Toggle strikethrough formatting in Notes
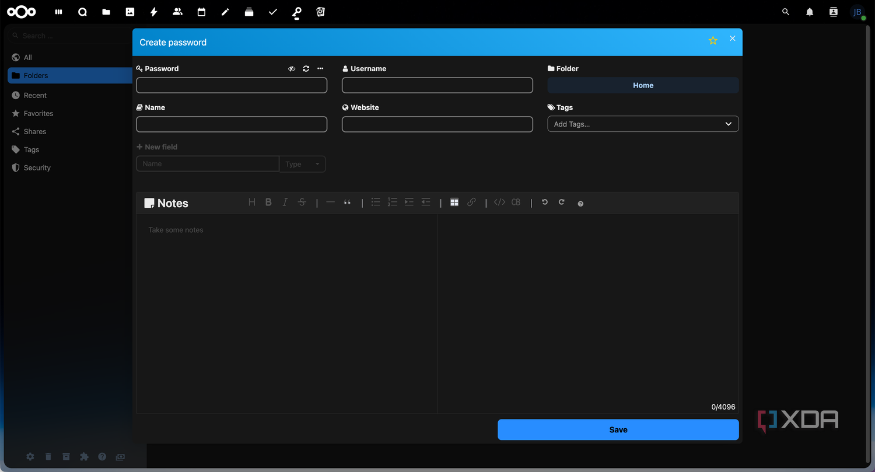The height and width of the screenshot is (472, 875). tap(302, 202)
